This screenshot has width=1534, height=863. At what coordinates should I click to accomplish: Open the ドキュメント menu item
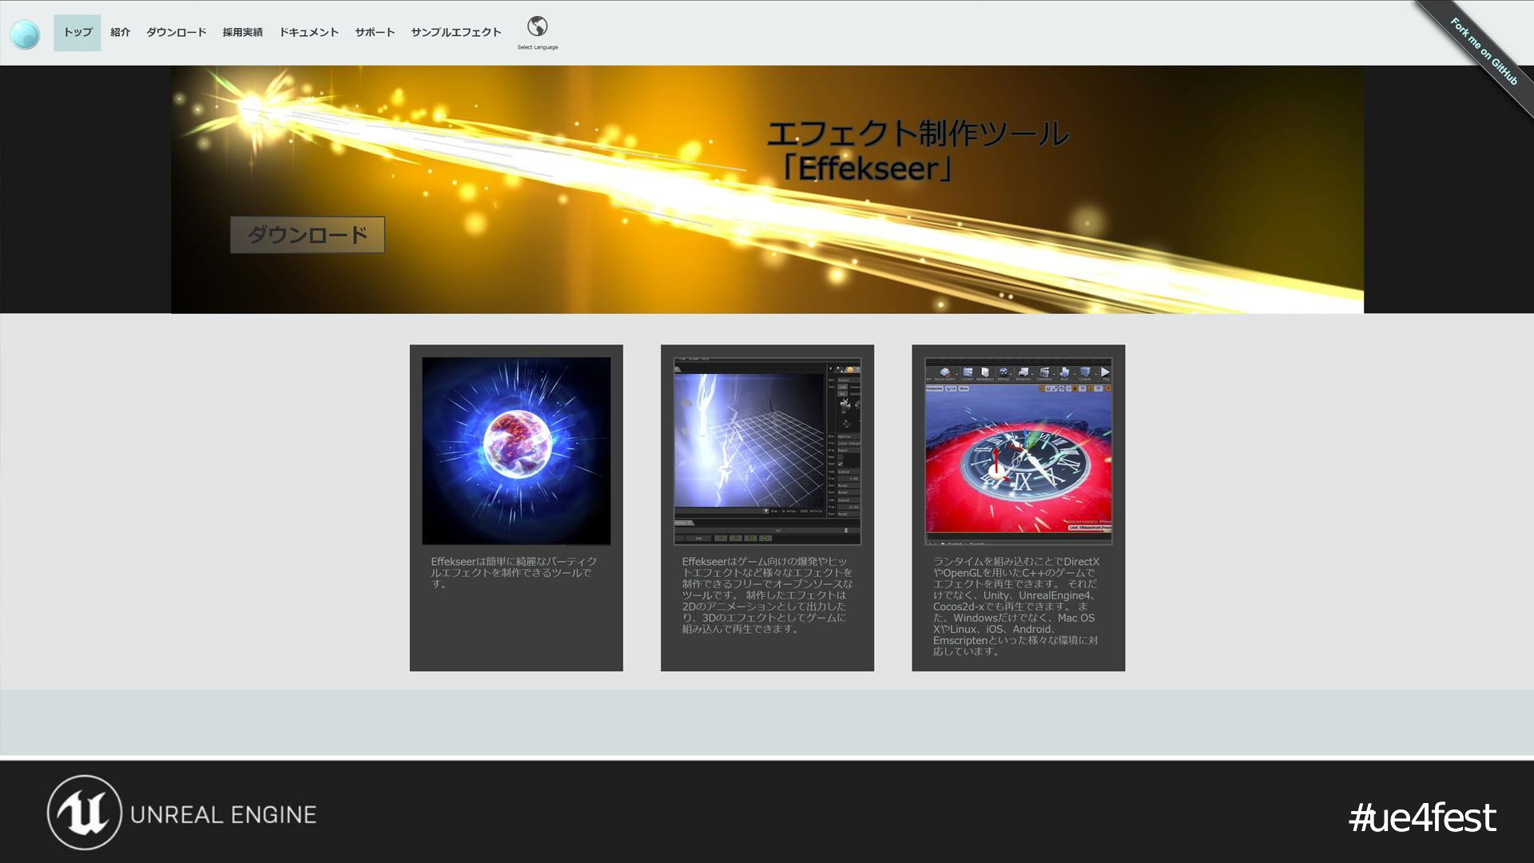tap(309, 33)
